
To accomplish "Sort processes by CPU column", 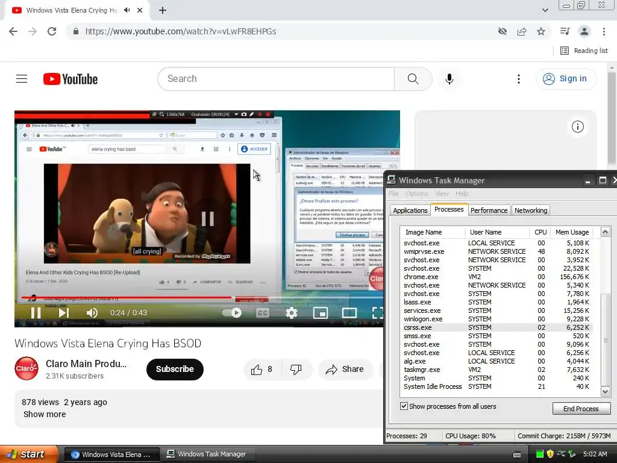I will coord(540,232).
